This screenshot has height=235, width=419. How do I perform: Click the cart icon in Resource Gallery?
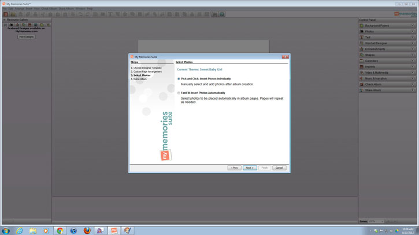5,25
